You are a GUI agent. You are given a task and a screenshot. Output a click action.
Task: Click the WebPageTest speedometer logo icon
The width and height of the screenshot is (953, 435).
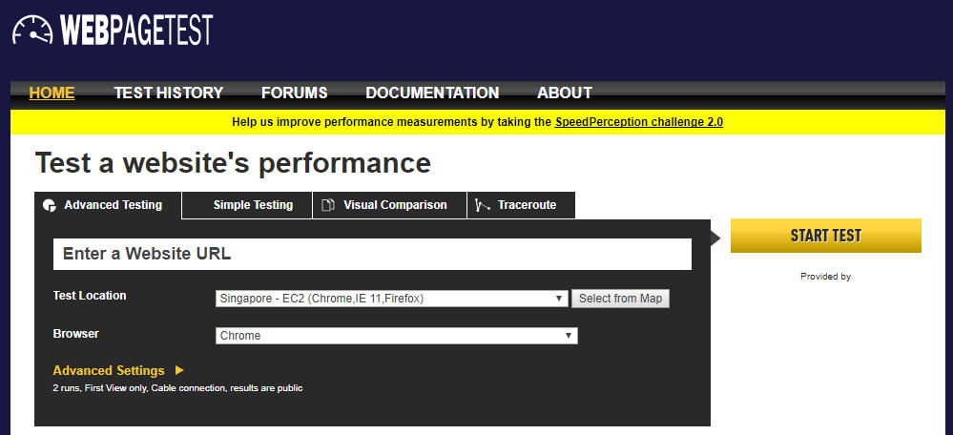pos(32,30)
